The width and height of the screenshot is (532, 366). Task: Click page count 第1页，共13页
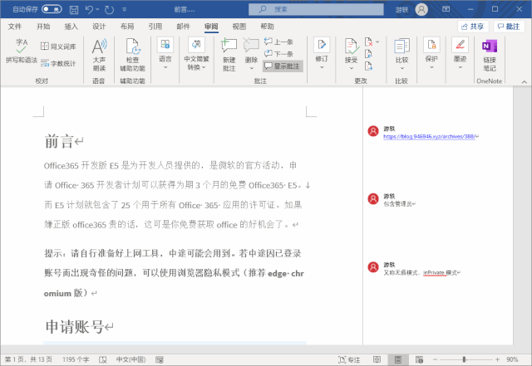tap(28, 359)
